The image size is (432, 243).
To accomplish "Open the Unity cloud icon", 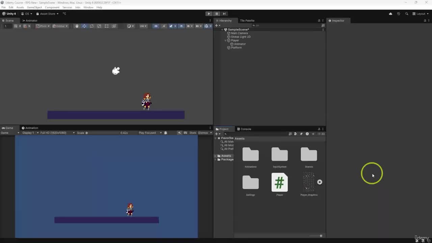I will click(x=390, y=14).
